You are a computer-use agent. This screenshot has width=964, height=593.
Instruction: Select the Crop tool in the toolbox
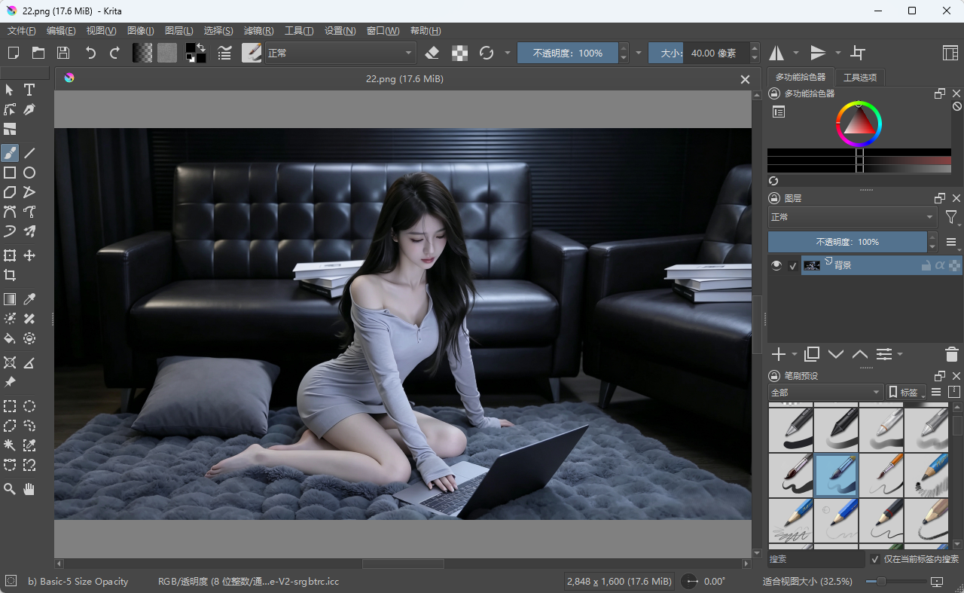click(10, 275)
